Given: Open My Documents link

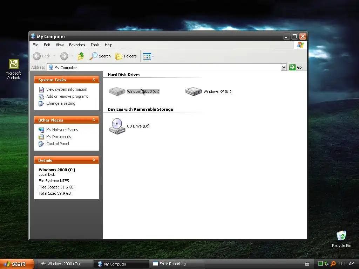Looking at the screenshot, I should [59, 137].
